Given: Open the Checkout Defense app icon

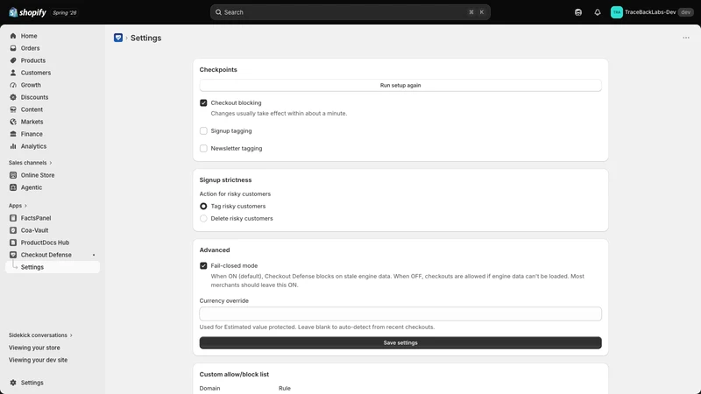Looking at the screenshot, I should [13, 255].
